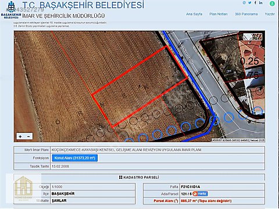The image size is (279, 209).
Task: Select the date 13.02.2008
Action: click(x=60, y=166)
